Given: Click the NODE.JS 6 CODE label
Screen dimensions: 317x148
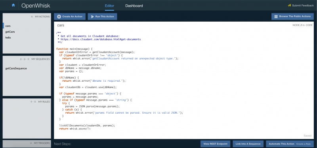Looking at the screenshot, I should pos(302,25).
